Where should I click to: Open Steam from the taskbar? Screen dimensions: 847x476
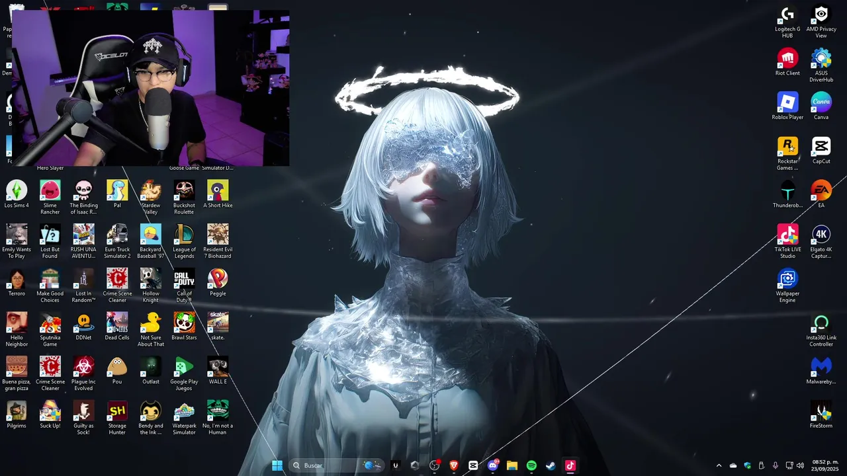coord(551,465)
